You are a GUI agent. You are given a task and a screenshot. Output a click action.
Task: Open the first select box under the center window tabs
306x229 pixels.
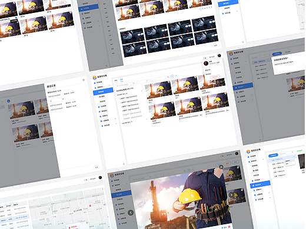coord(125,85)
